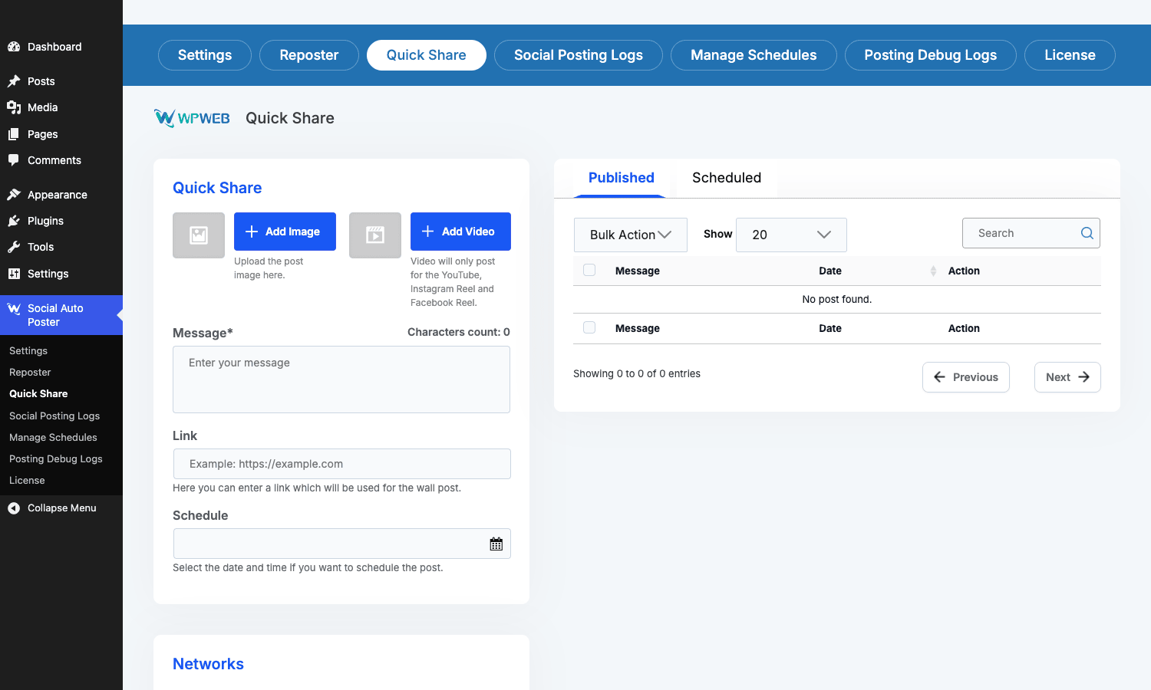Viewport: 1151px width, 690px height.
Task: Switch to the Published tab
Action: tap(621, 178)
